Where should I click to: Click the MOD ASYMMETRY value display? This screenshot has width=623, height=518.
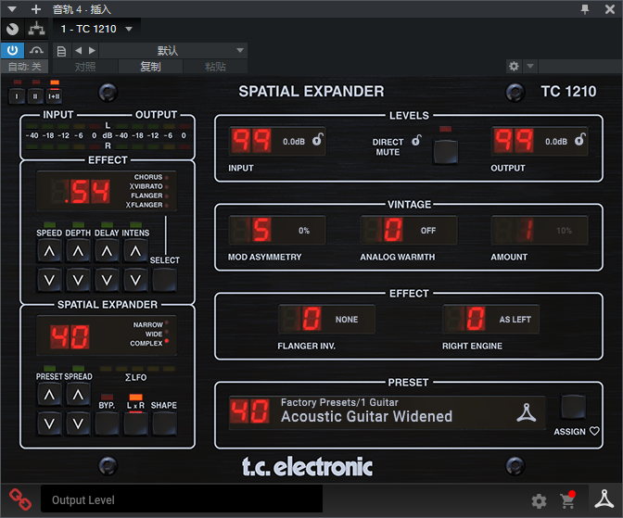277,230
